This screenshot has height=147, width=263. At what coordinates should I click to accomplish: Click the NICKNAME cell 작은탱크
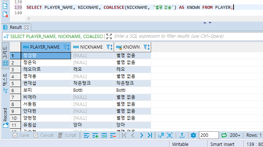[x=92, y=83]
